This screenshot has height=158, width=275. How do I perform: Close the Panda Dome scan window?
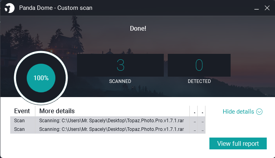point(267,8)
